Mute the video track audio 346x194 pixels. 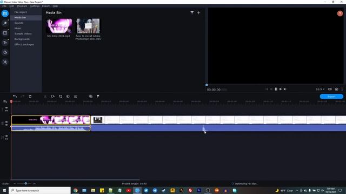[x=6, y=124]
